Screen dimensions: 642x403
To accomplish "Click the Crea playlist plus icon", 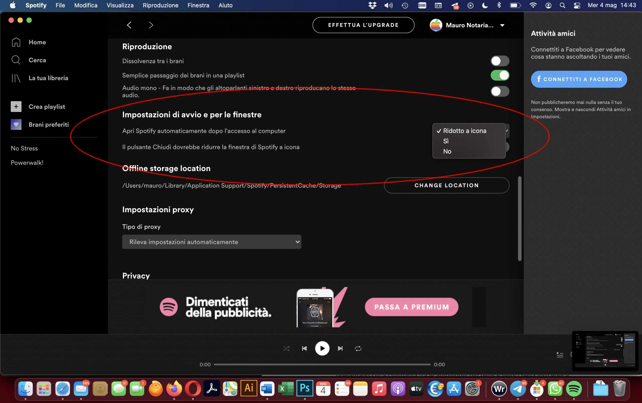I will (x=16, y=106).
